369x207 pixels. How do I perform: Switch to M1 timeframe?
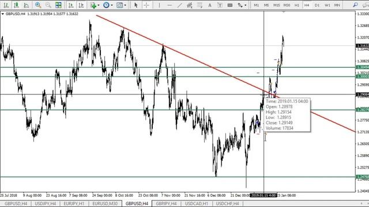[x=256, y=5]
